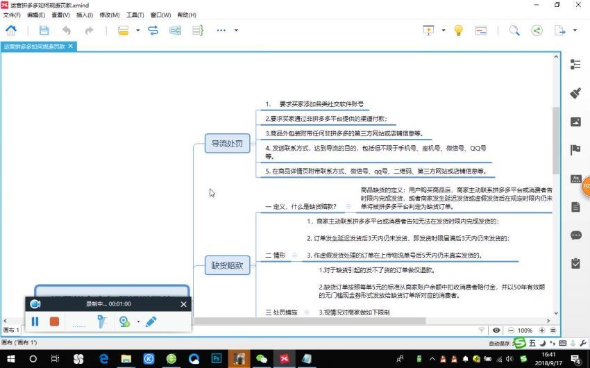Collapse the 二 情形 subtopic
This screenshot has width=590, height=368.
[x=294, y=255]
